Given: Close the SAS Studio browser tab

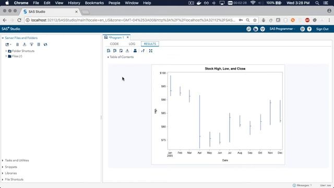Looking at the screenshot, I should tap(76, 11).
